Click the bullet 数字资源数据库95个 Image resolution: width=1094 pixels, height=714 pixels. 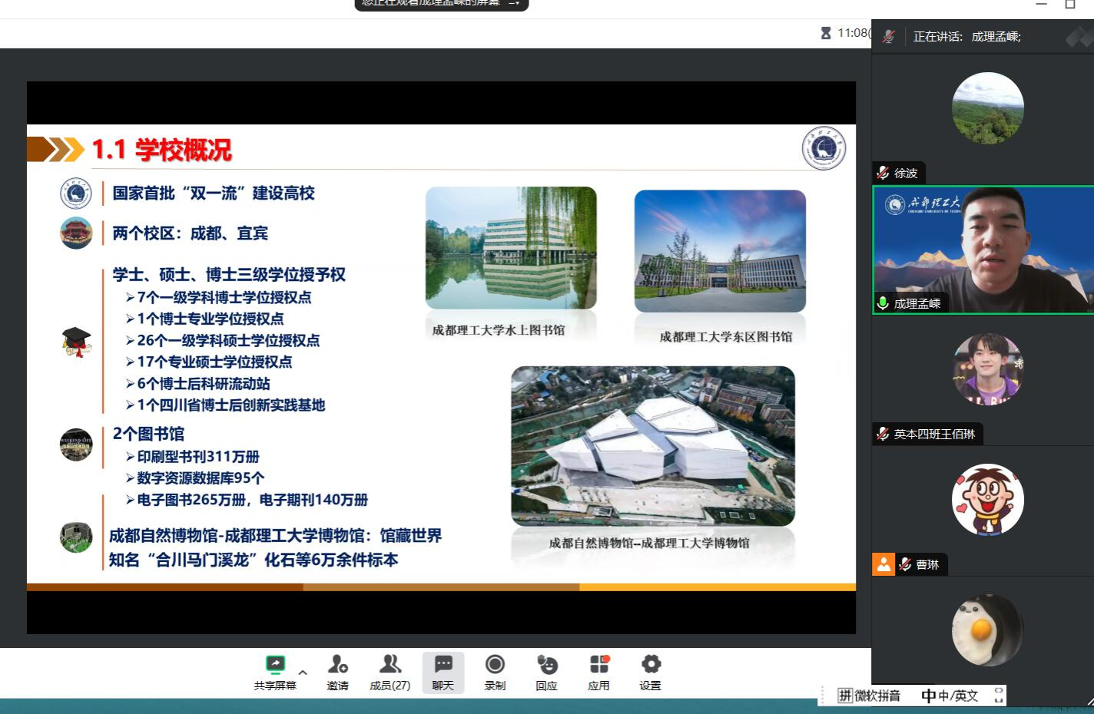(x=194, y=478)
